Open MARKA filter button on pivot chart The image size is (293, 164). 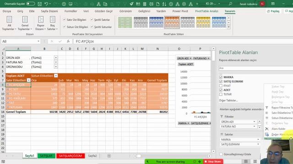(x=183, y=123)
